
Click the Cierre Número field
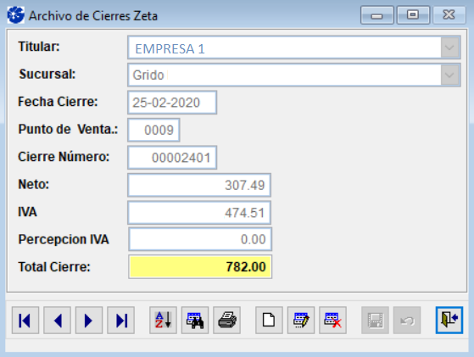172,158
